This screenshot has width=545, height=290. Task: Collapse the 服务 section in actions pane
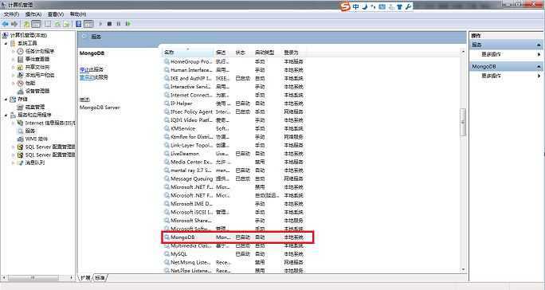point(539,45)
